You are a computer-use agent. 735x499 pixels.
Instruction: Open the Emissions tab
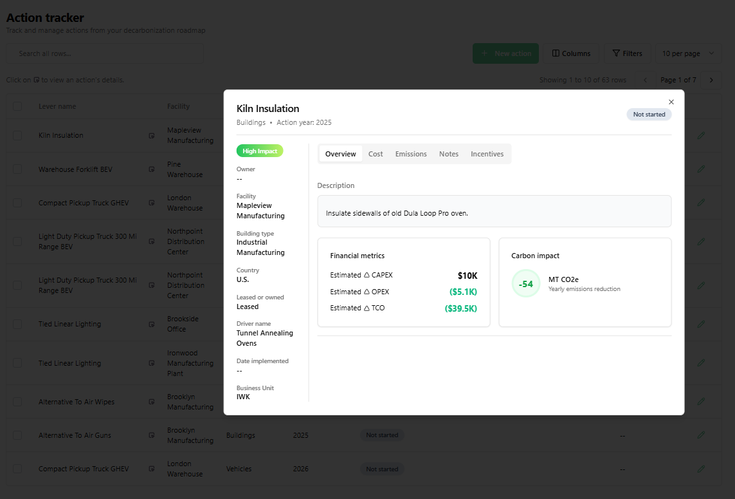(x=411, y=154)
